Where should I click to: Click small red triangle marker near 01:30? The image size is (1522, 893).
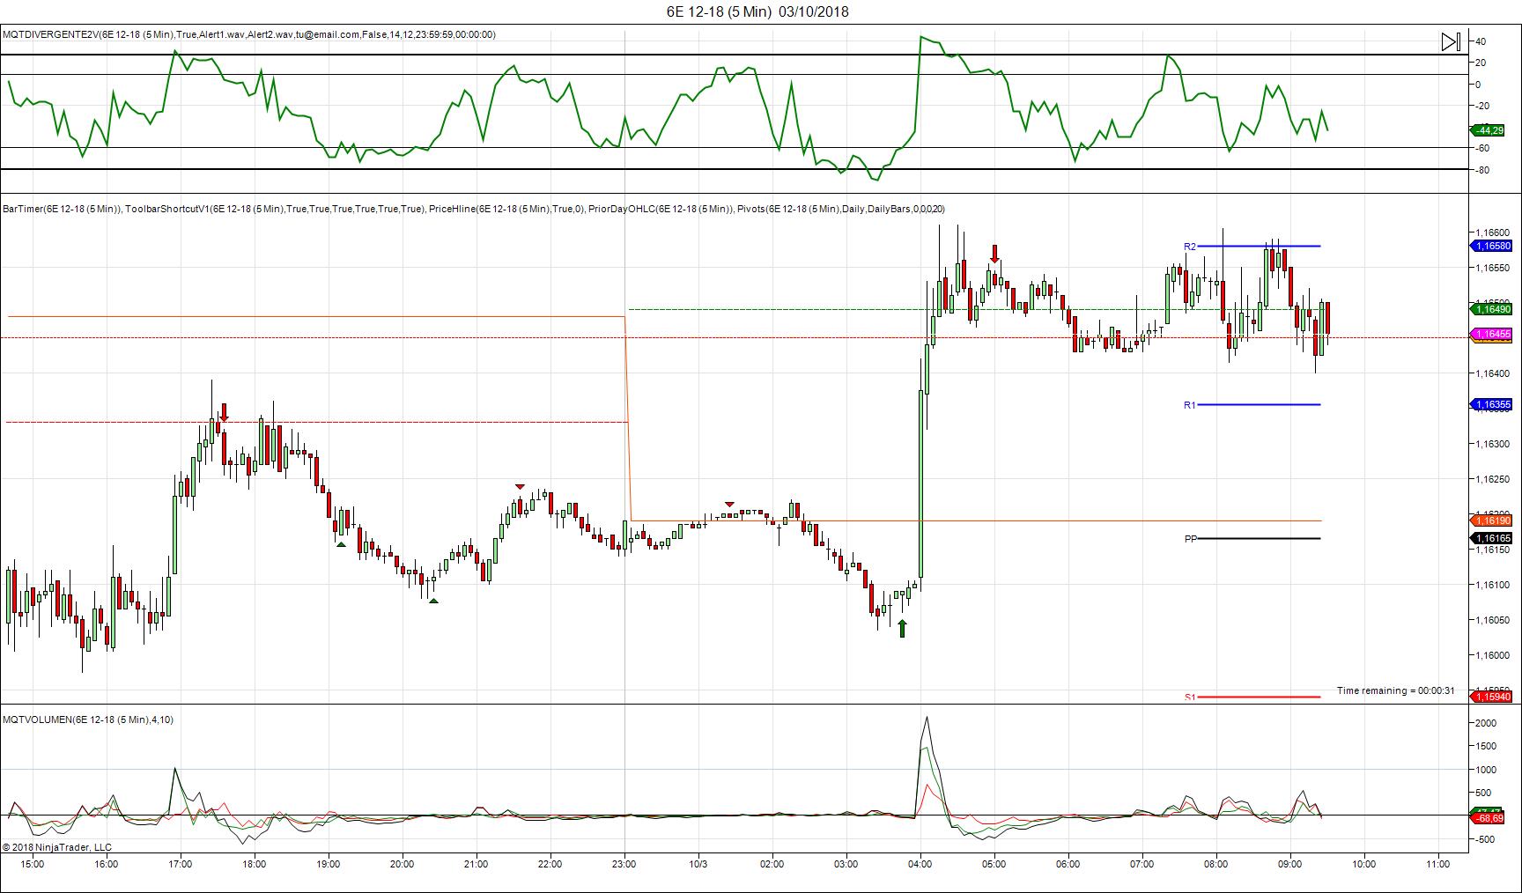(729, 504)
